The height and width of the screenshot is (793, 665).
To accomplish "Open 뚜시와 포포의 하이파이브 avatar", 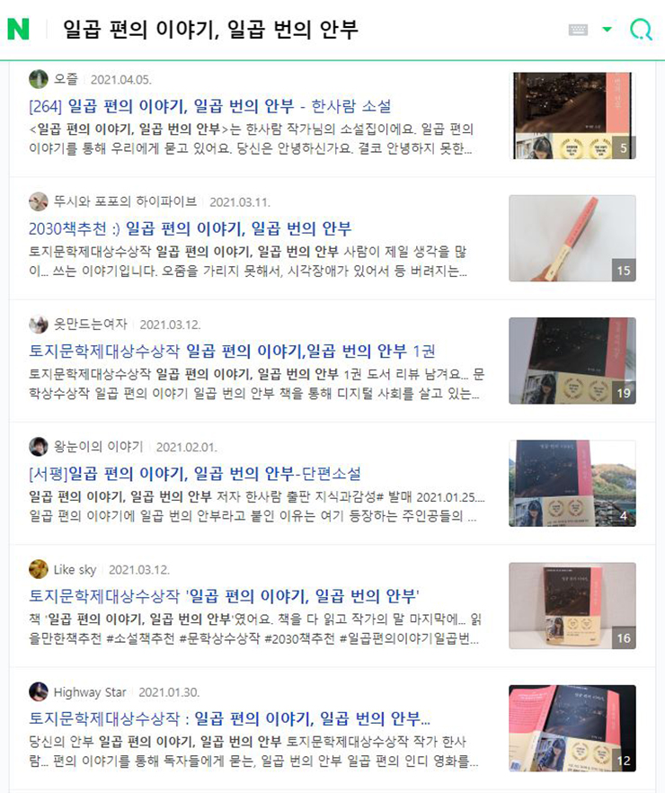I will click(39, 201).
